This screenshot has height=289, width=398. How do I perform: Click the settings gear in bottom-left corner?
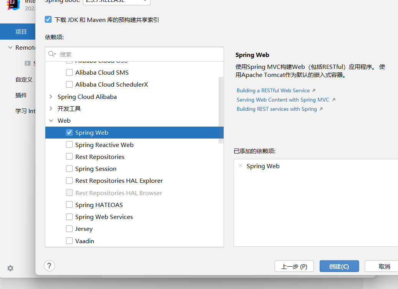click(10, 268)
